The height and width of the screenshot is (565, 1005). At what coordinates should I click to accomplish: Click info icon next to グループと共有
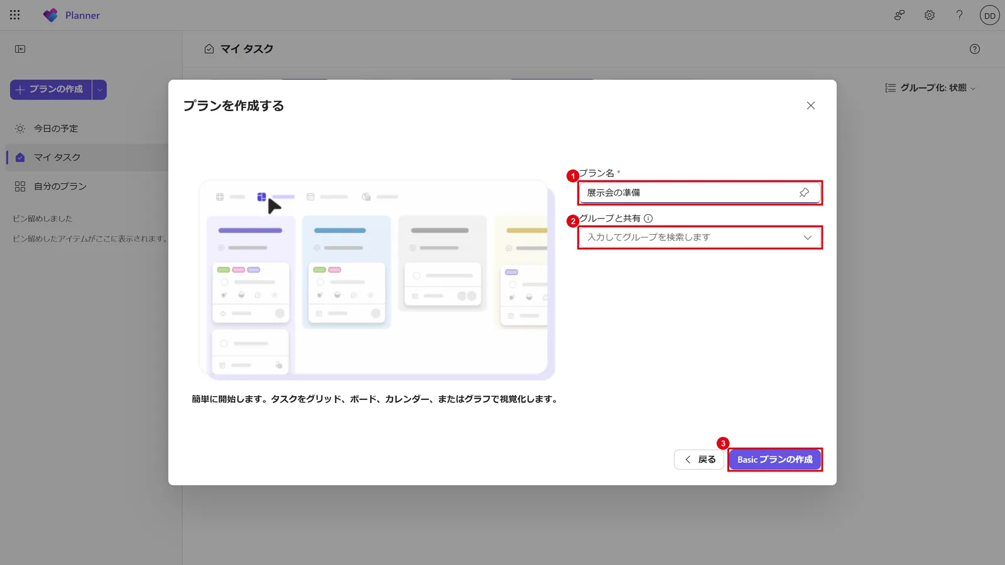click(x=648, y=218)
